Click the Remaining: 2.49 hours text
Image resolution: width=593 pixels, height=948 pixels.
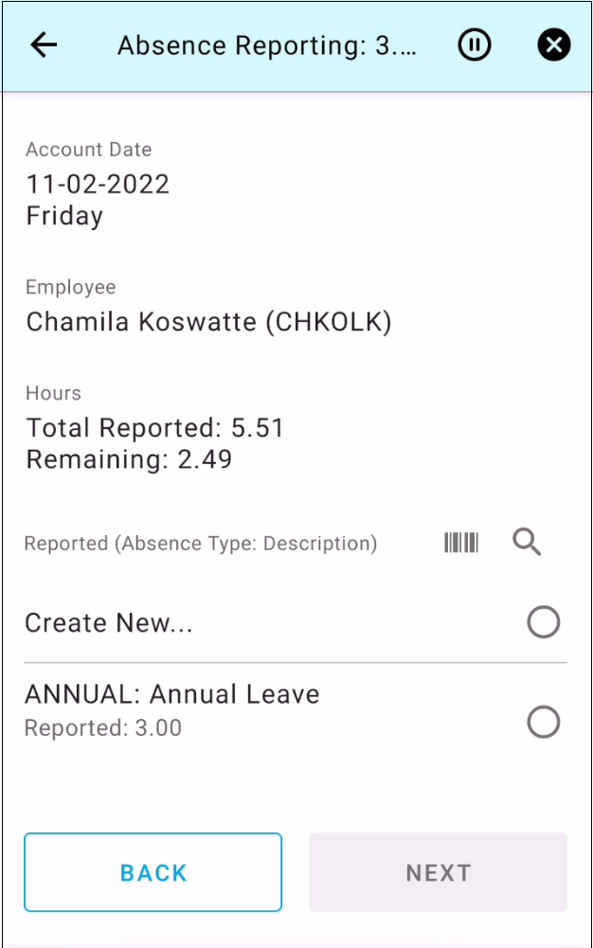click(129, 460)
